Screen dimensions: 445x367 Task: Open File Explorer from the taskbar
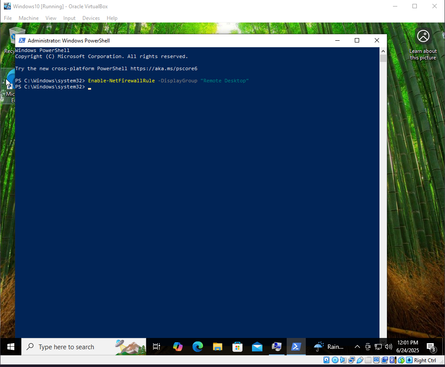click(x=217, y=347)
